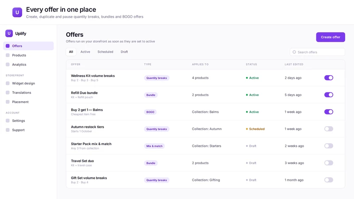Turn off the Refill Duo bundle toggle
This screenshot has width=354, height=199.
(329, 95)
